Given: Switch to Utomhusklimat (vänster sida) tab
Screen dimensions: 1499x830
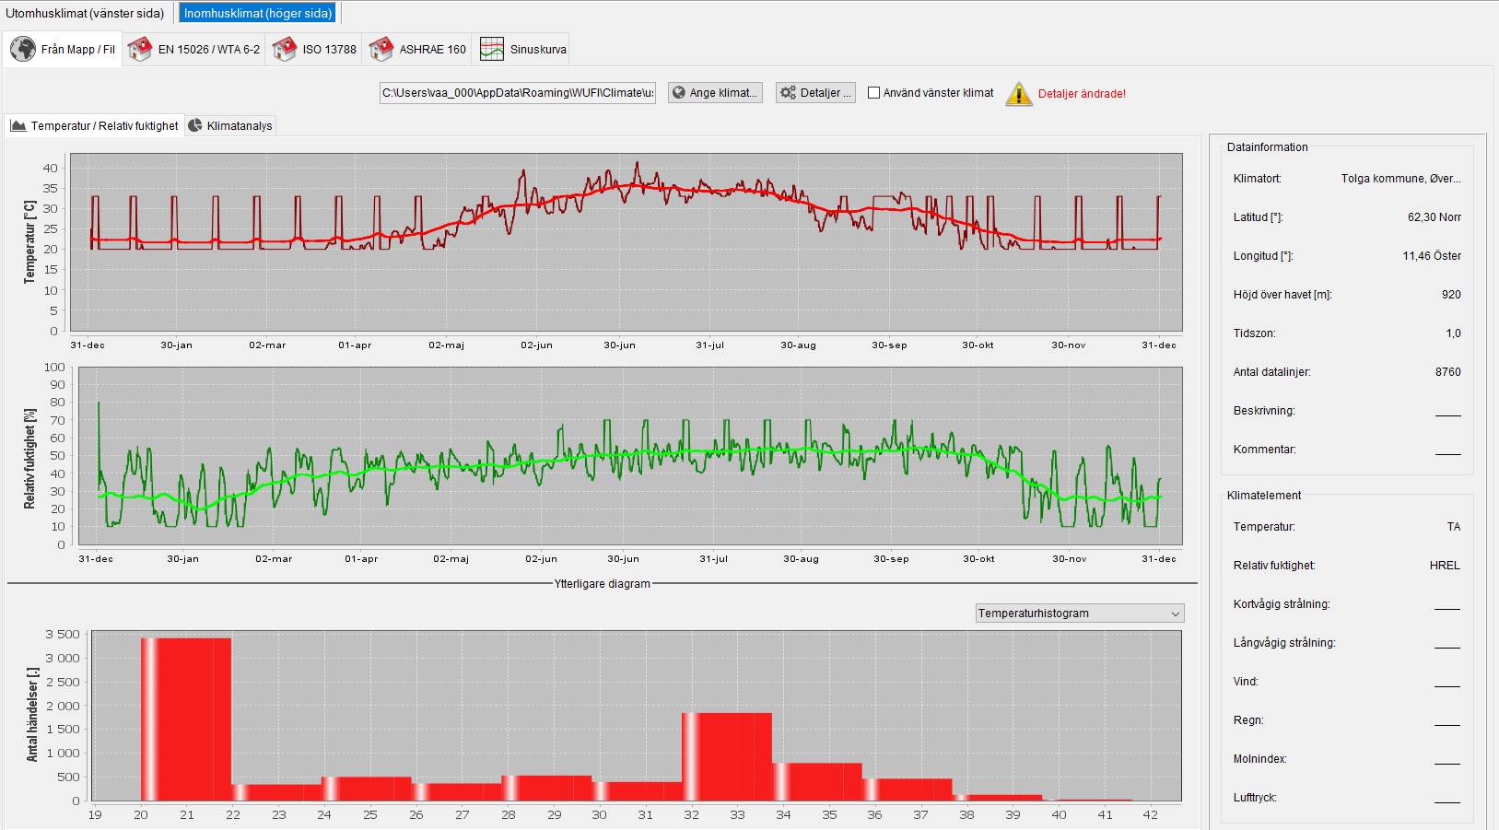Looking at the screenshot, I should click(85, 13).
